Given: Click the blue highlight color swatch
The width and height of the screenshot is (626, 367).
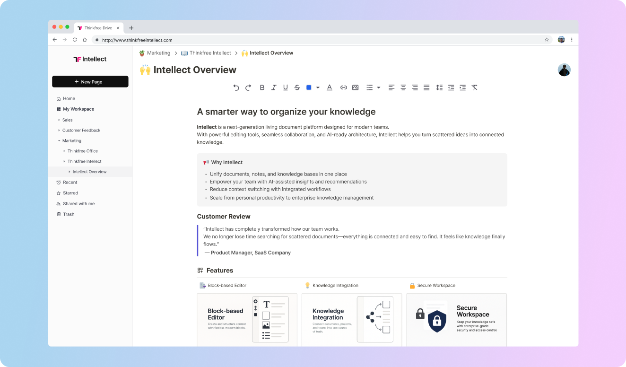Looking at the screenshot, I should pos(309,87).
